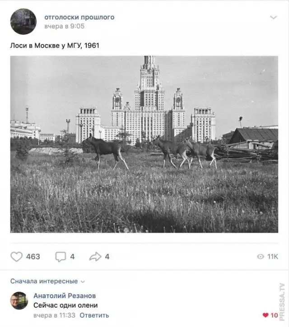Open the moose near MGU photo
Screen dimensions: 289x327
pyautogui.click(x=144, y=144)
